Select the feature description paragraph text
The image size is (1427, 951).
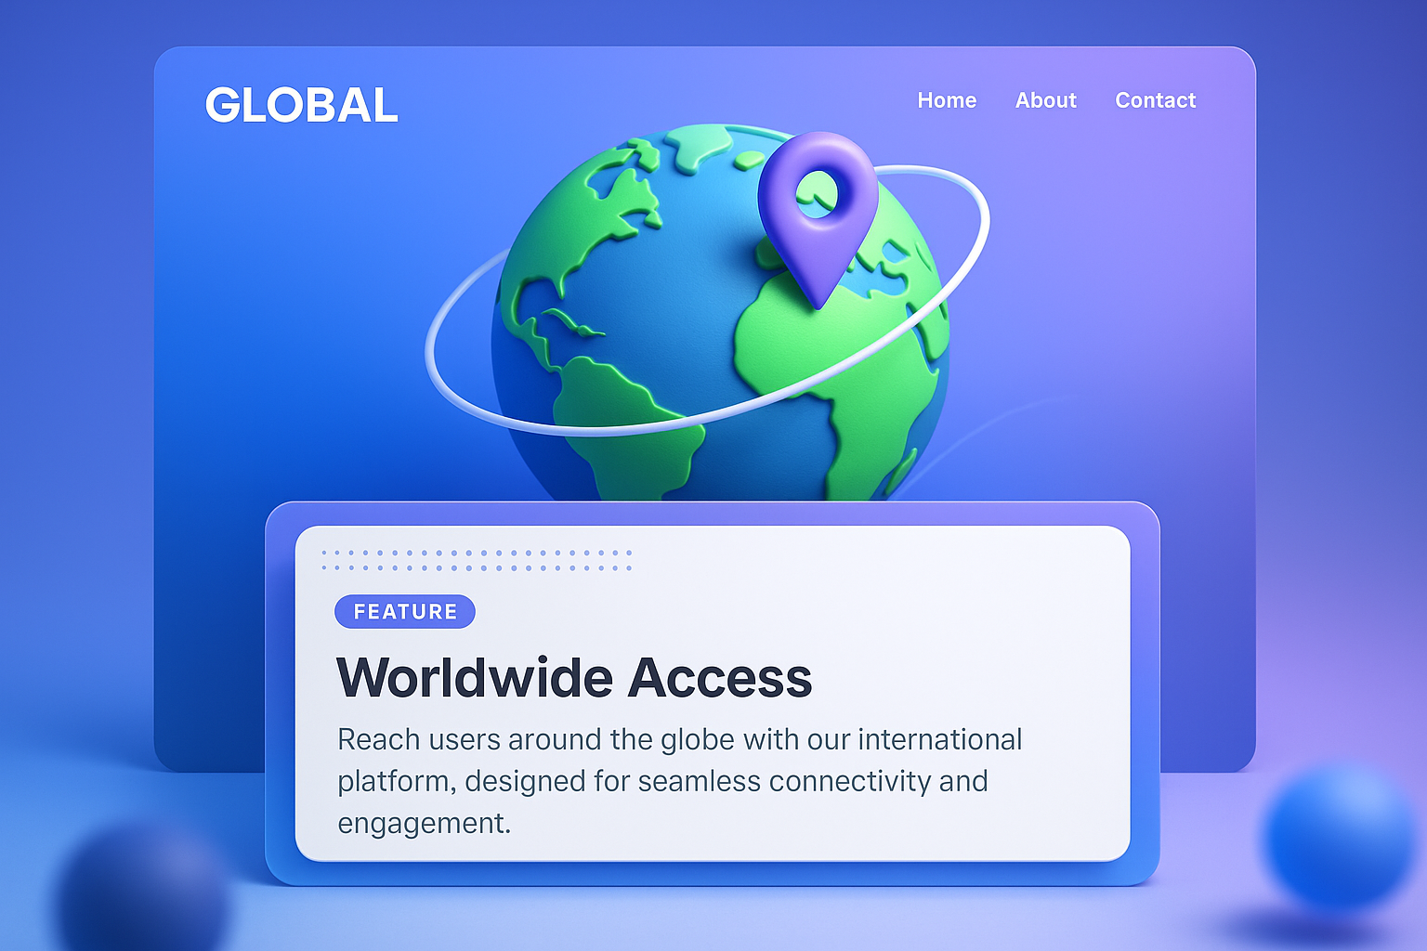point(680,780)
